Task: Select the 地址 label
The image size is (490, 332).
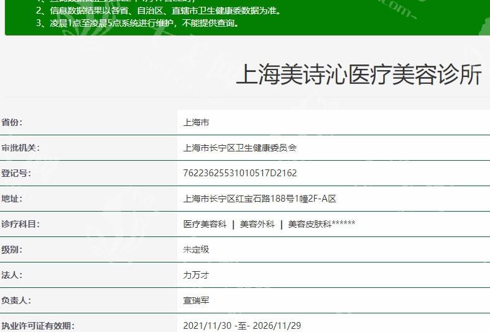Action: (12, 199)
